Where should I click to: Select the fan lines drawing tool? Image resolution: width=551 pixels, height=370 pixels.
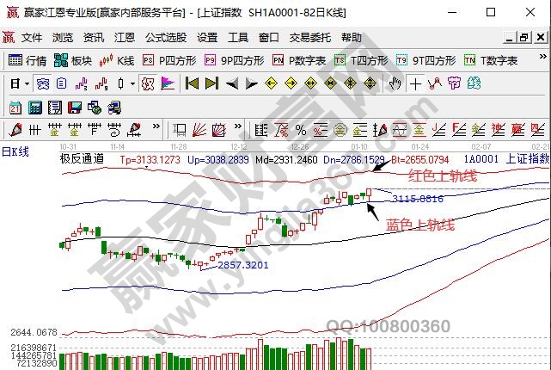199,130
